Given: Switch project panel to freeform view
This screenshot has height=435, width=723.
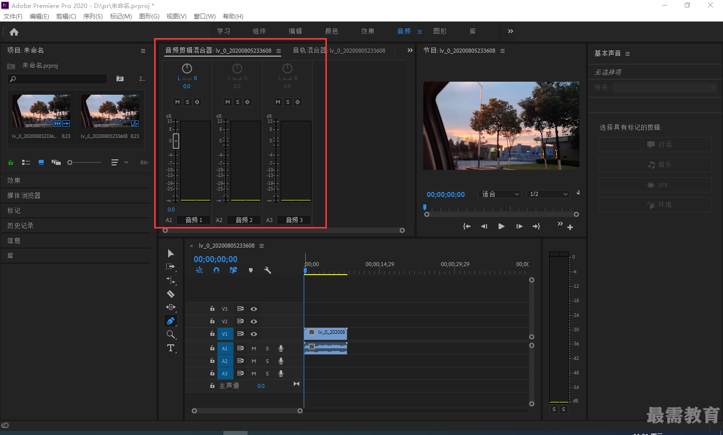Looking at the screenshot, I should click(x=56, y=162).
